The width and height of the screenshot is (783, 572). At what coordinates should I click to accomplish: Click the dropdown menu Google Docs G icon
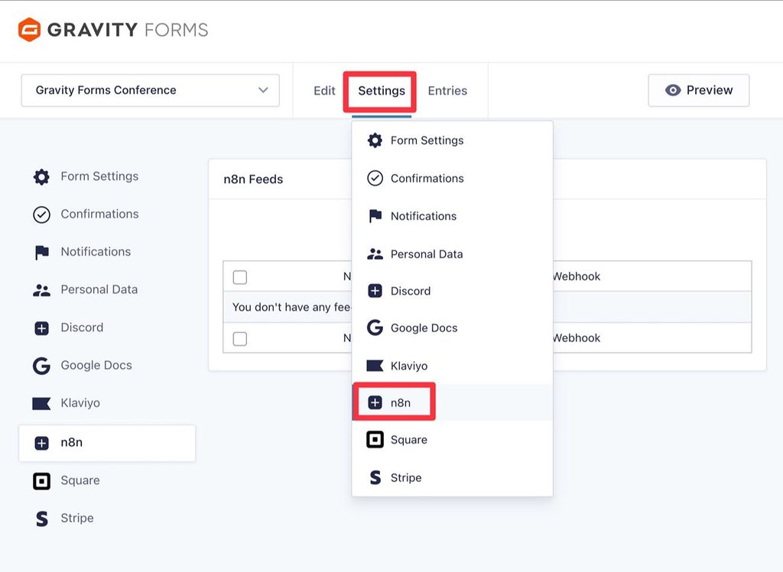click(x=375, y=328)
